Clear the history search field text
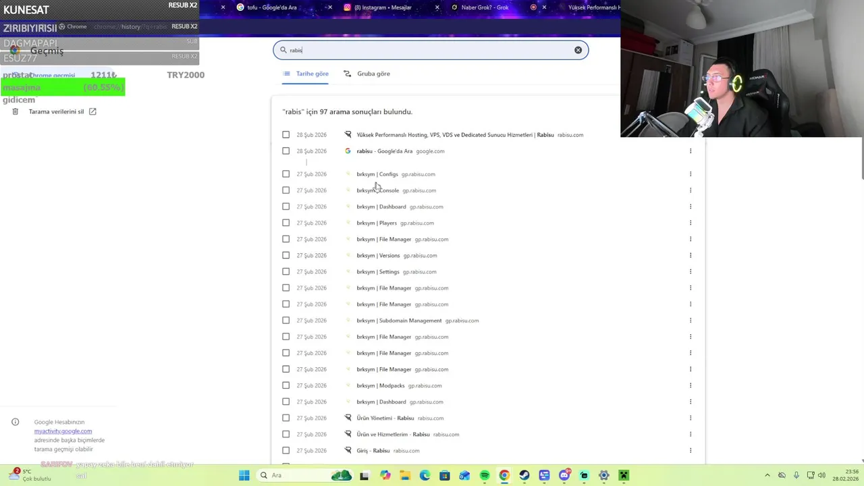Viewport: 864px width, 486px height. click(578, 50)
